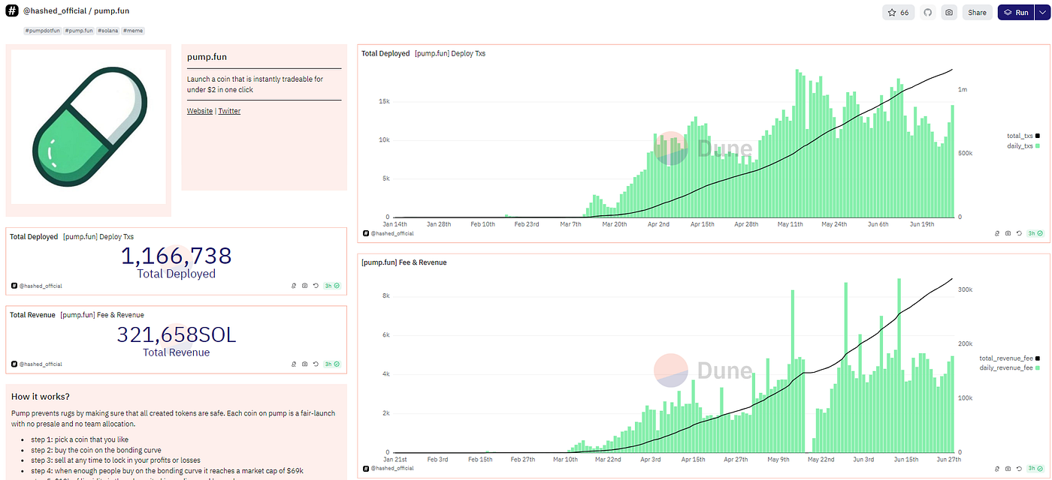Toggle the daily_revenue_fee legend series
Viewport: 1052px width, 480px height.
coord(1011,368)
